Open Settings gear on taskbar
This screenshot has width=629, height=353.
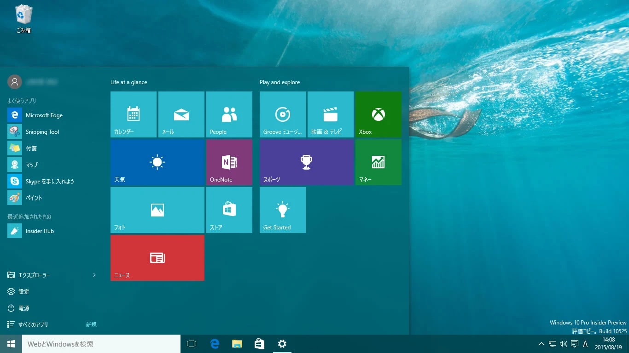282,344
